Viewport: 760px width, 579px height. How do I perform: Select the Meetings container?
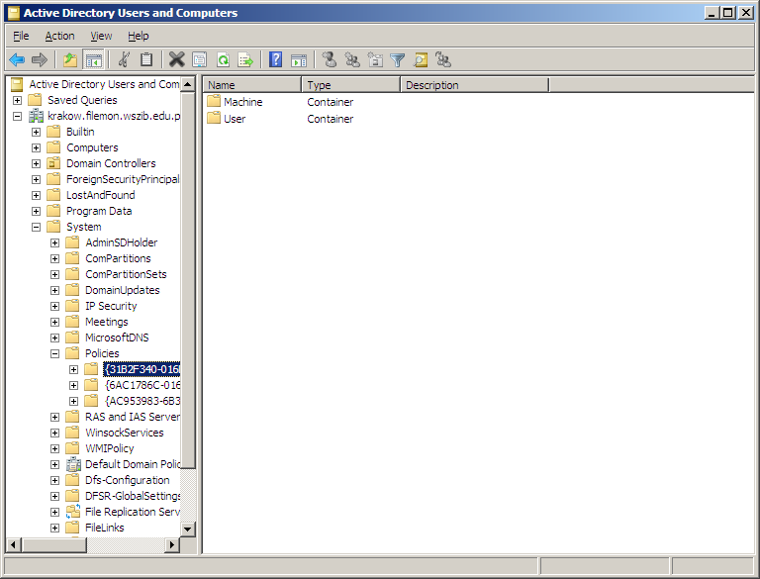point(107,322)
